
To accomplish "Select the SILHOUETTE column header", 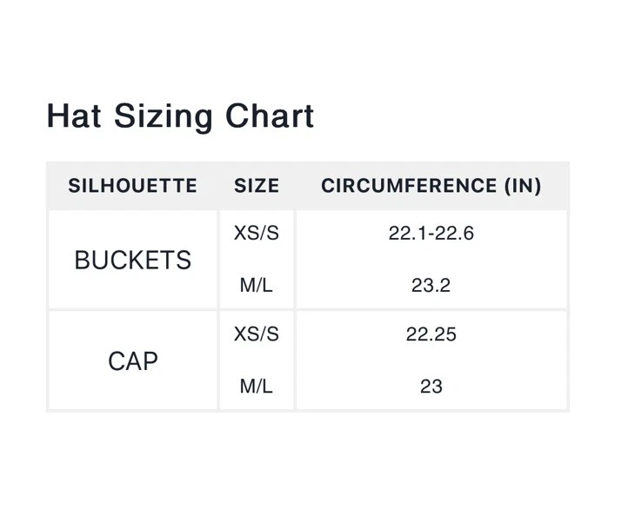I will pos(133,186).
